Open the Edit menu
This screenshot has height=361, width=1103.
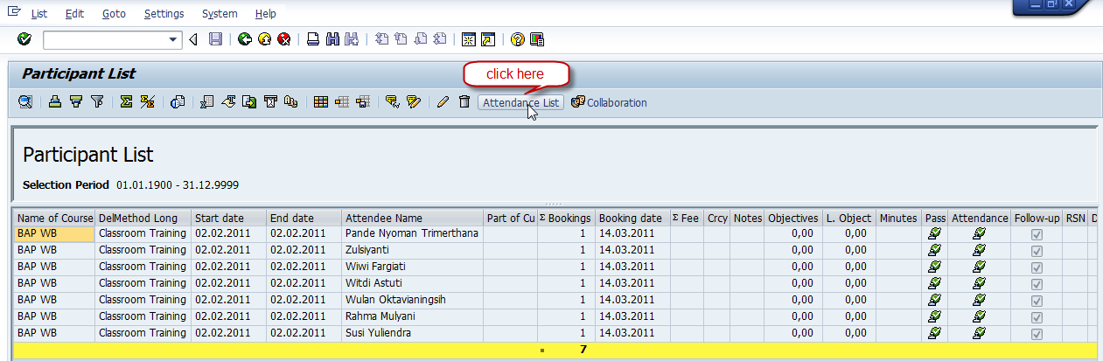click(74, 14)
